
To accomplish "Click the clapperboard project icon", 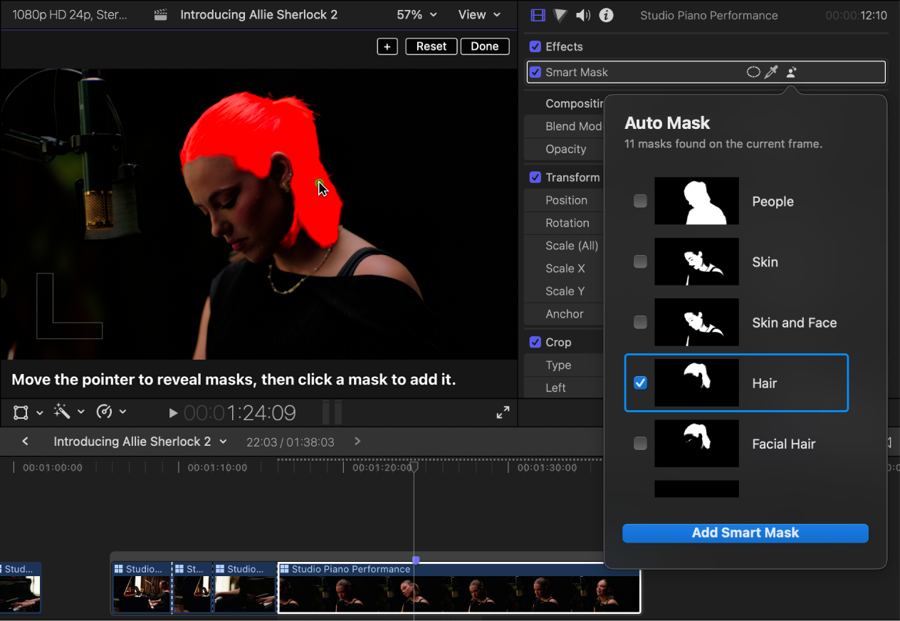I will coord(162,15).
